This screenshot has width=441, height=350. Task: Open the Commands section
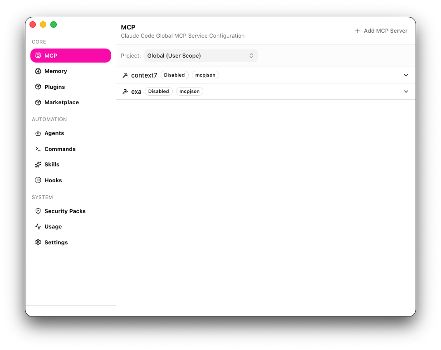(71, 149)
